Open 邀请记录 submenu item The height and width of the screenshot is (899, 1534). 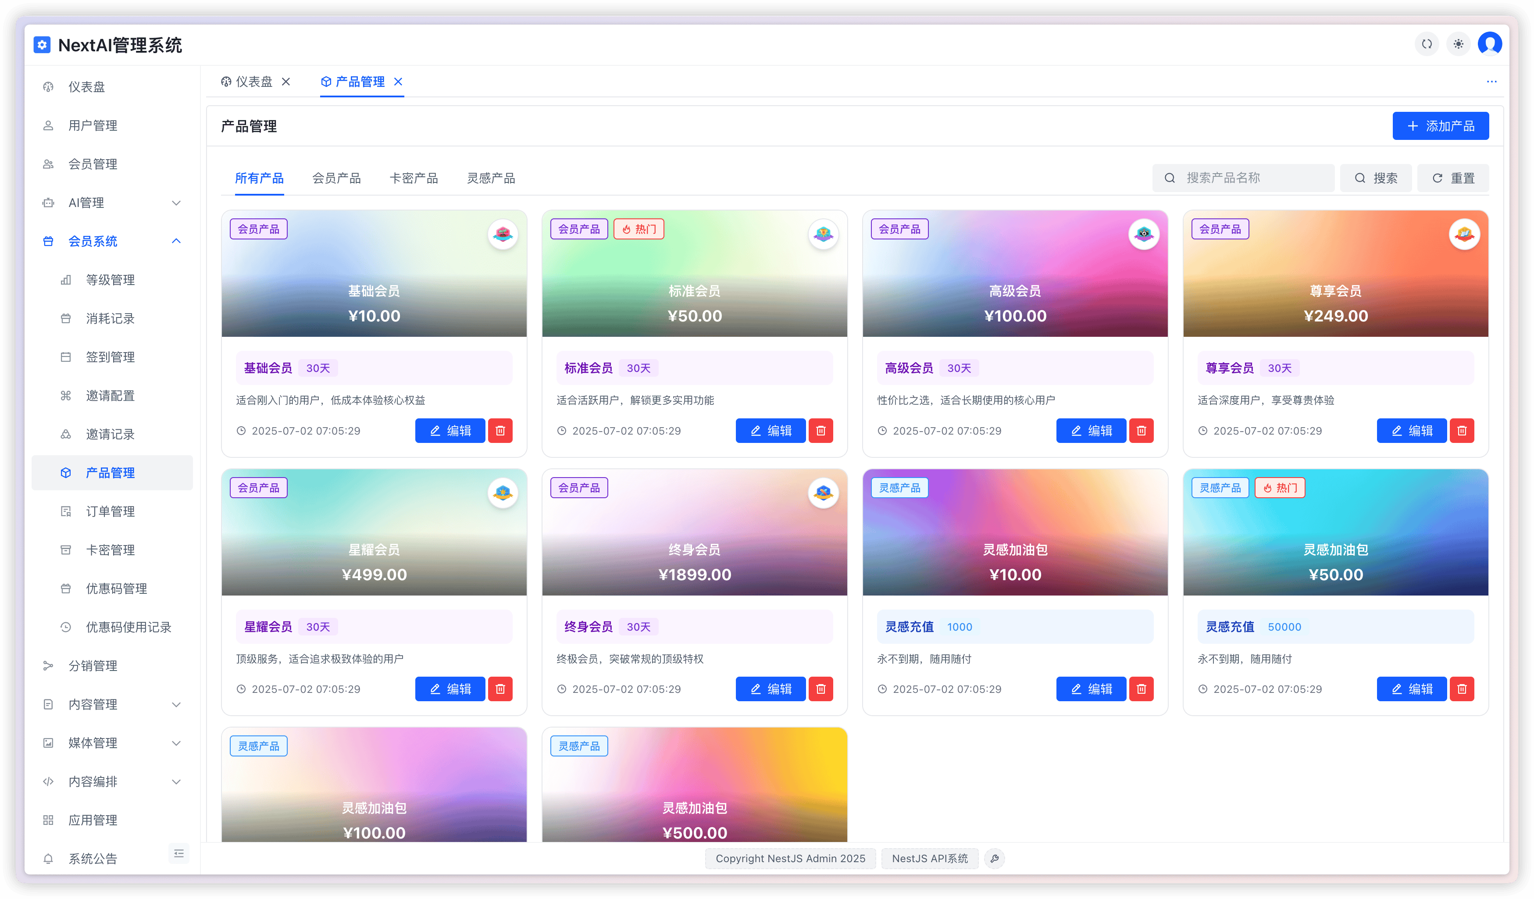(112, 434)
